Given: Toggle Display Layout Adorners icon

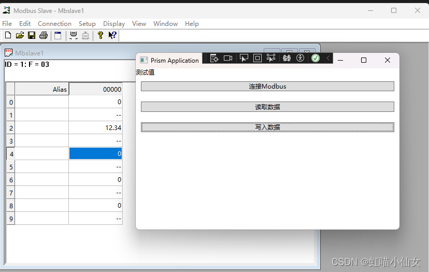Looking at the screenshot, I should pos(258,58).
